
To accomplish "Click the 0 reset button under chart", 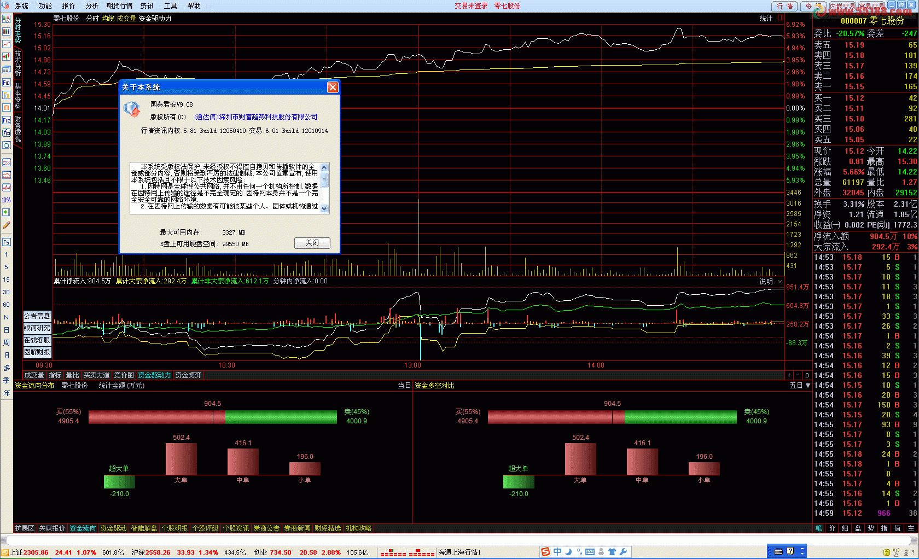I will click(807, 375).
